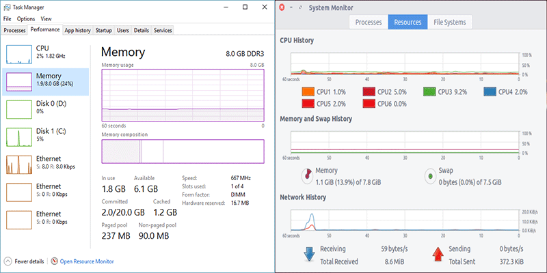Click the Total Sent value '372.3 KiB'

(511, 262)
